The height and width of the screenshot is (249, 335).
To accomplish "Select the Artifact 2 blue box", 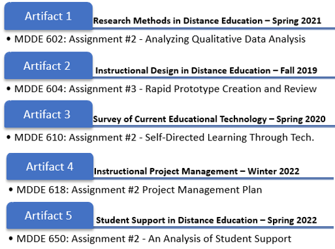I will click(48, 65).
